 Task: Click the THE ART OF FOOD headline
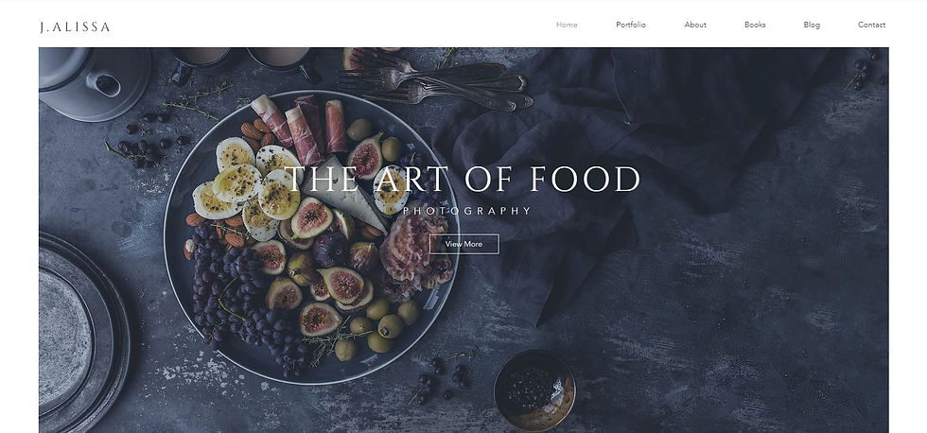click(463, 179)
